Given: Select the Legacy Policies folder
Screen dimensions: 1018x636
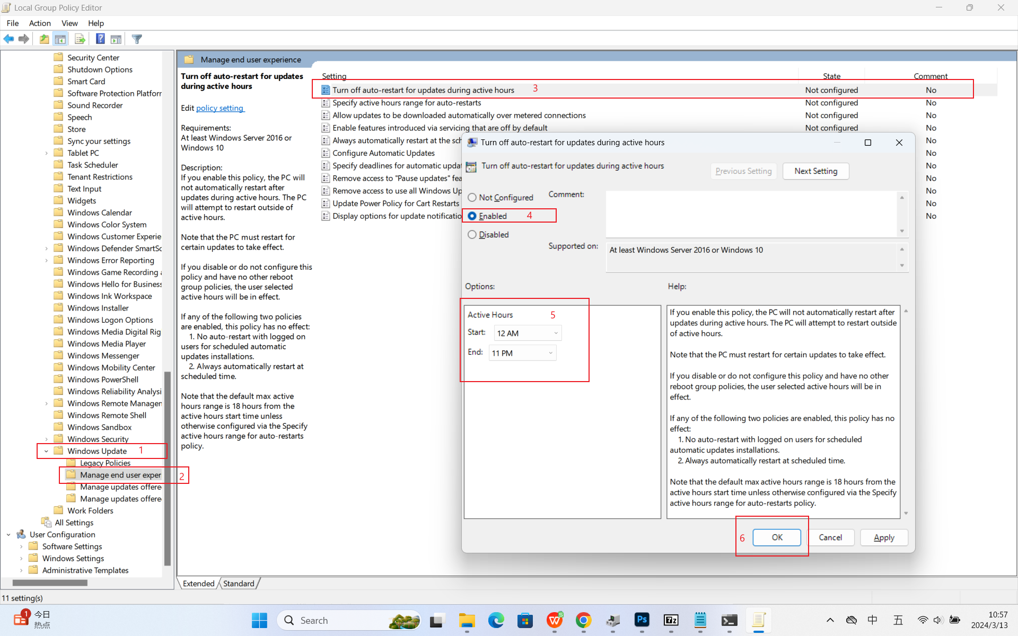Looking at the screenshot, I should (104, 463).
